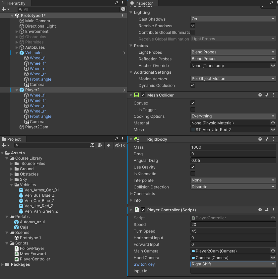This screenshot has height=279, width=278.
Task: Toggle Dynamic Occlusion checkbox
Action: pyautogui.click(x=193, y=85)
